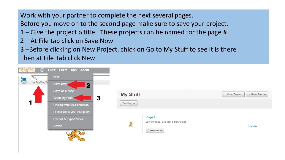Choose Save as a copy
The image size is (285, 160).
point(64,91)
